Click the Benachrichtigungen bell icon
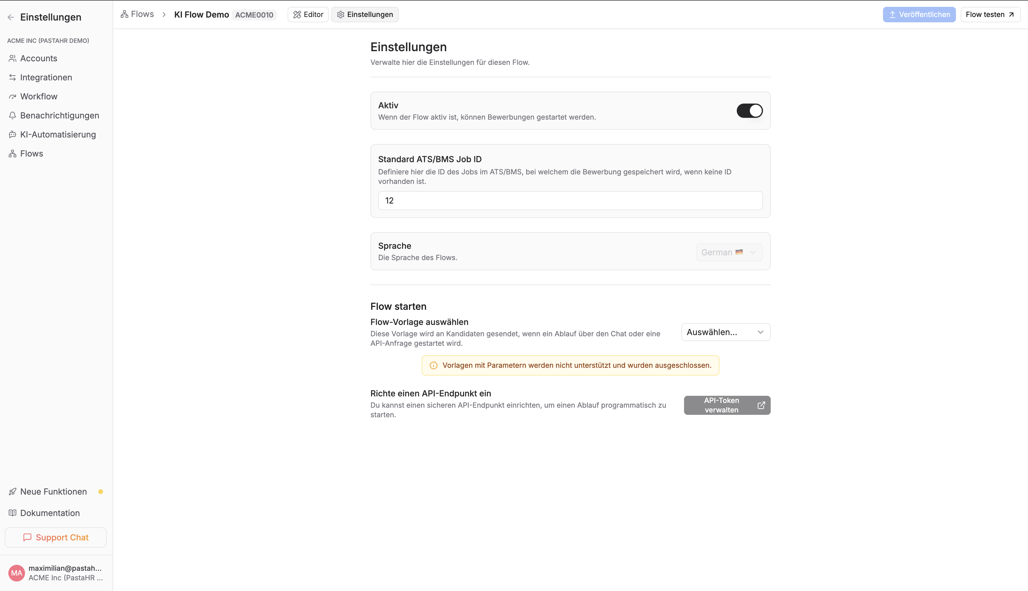Screen dimensions: 1028x591 point(13,116)
